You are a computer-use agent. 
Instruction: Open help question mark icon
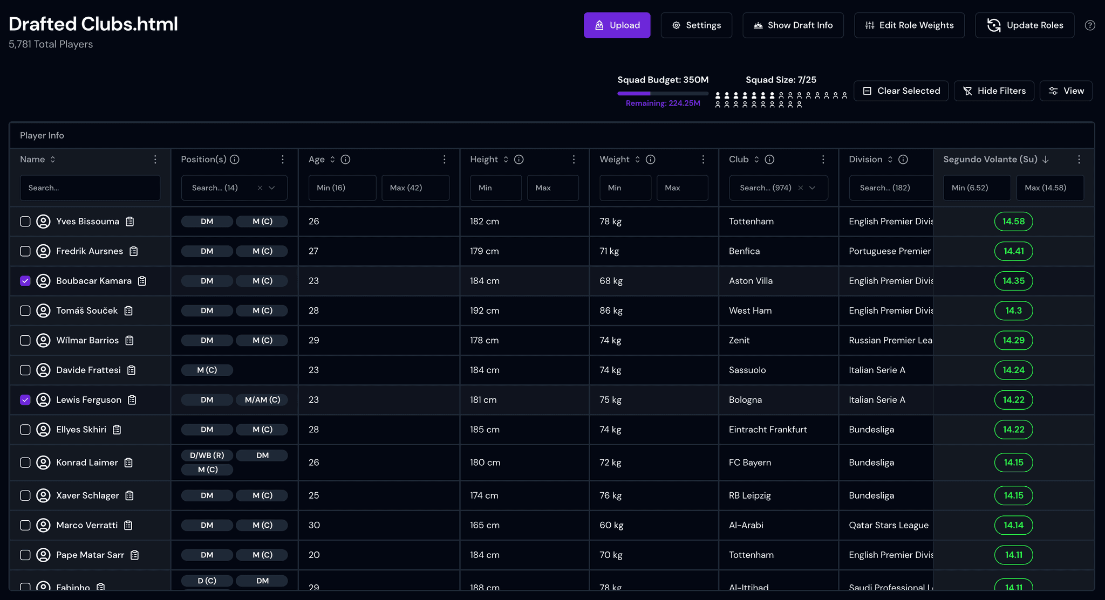(x=1090, y=25)
